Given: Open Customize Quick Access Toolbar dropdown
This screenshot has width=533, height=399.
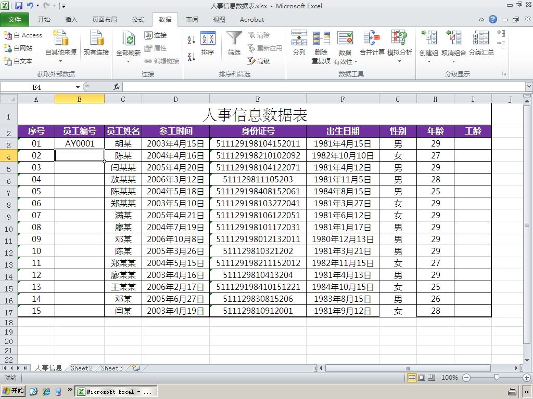Looking at the screenshot, I should 64,6.
